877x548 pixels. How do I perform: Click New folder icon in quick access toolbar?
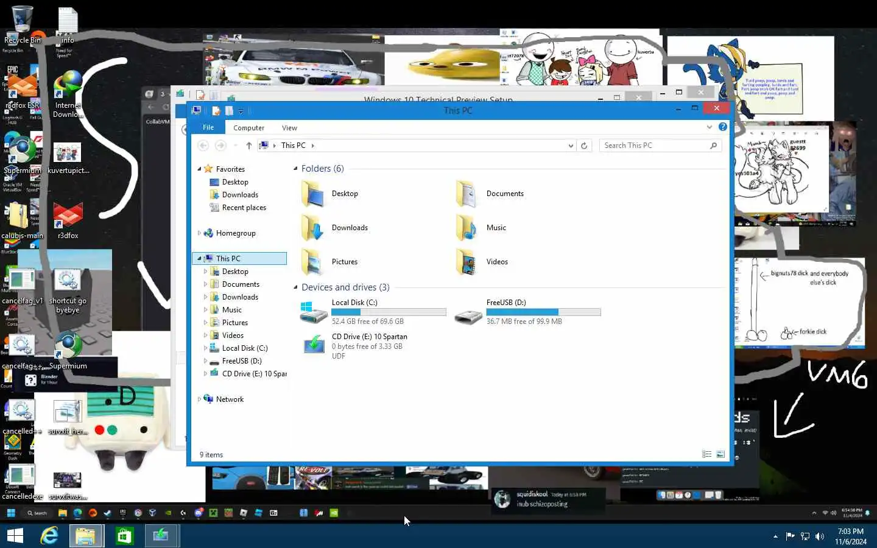pos(229,111)
